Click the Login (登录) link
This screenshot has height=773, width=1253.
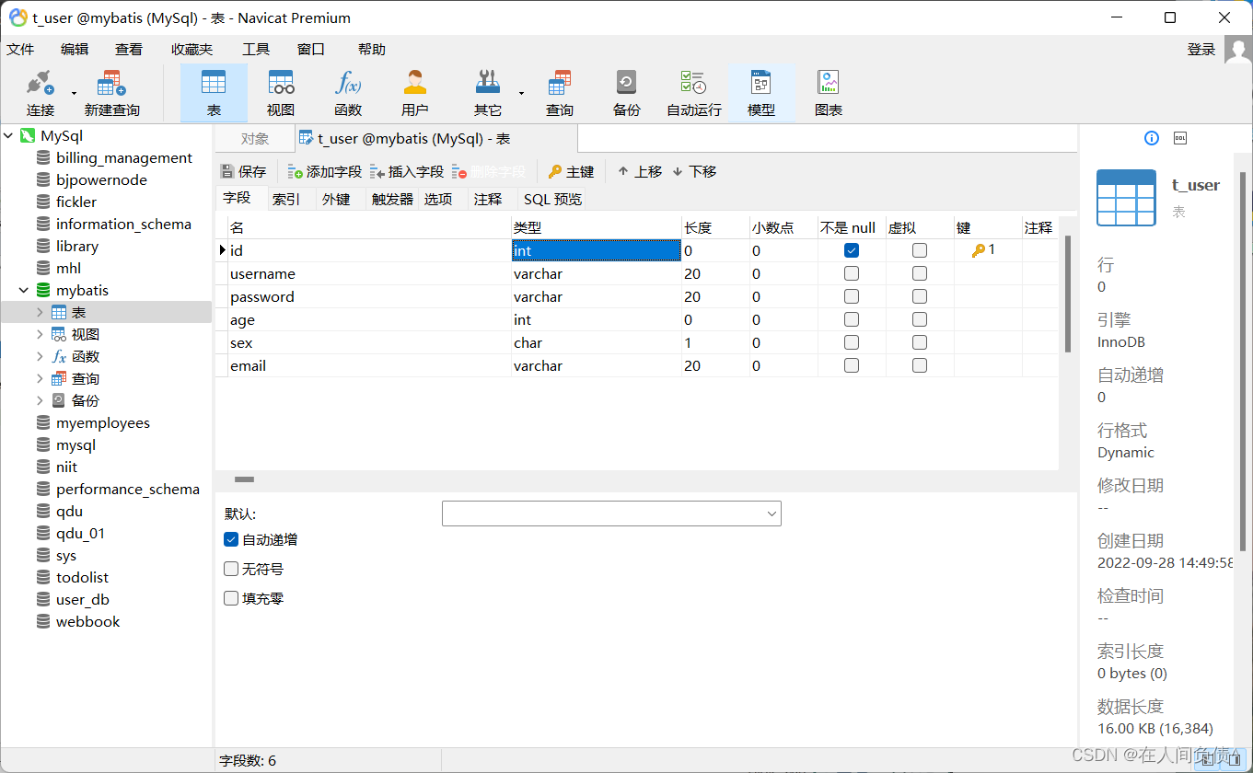1201,50
